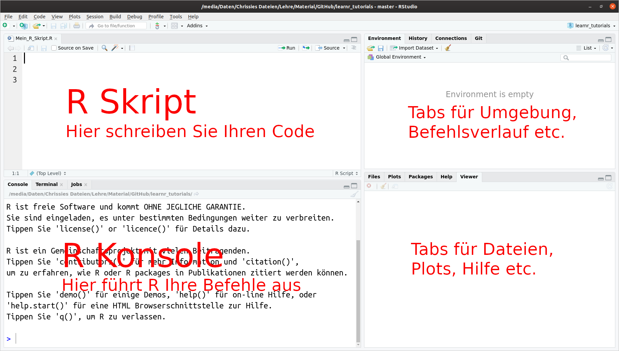Open the code tools magic wand
619x351 pixels.
pos(117,48)
